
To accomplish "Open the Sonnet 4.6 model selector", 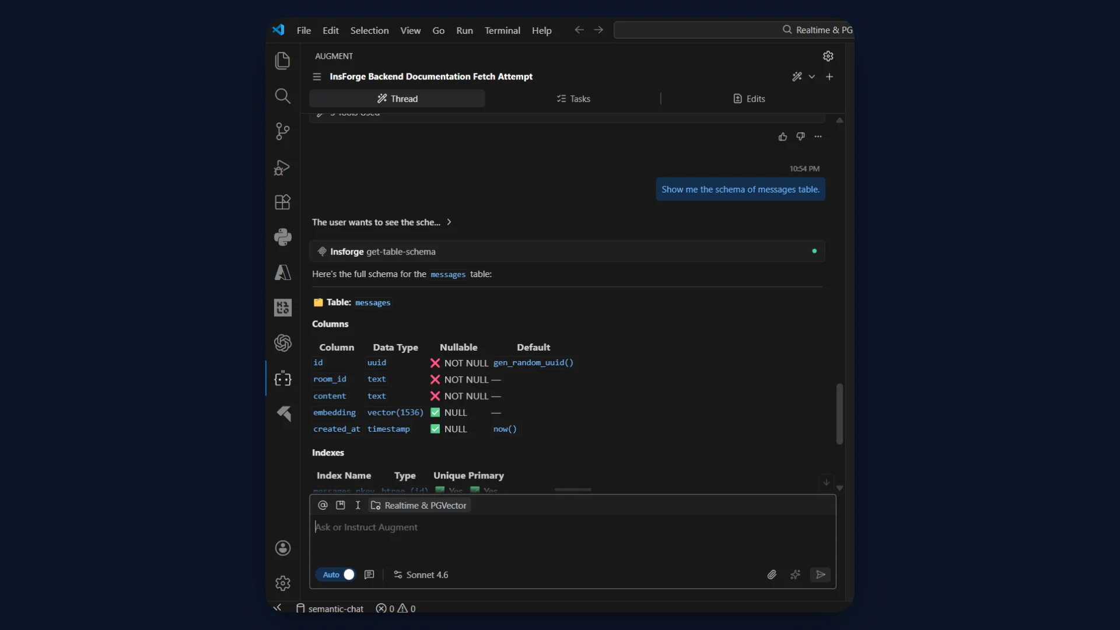I will pyautogui.click(x=421, y=575).
